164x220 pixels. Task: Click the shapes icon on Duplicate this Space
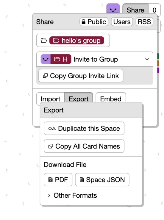point(52,128)
